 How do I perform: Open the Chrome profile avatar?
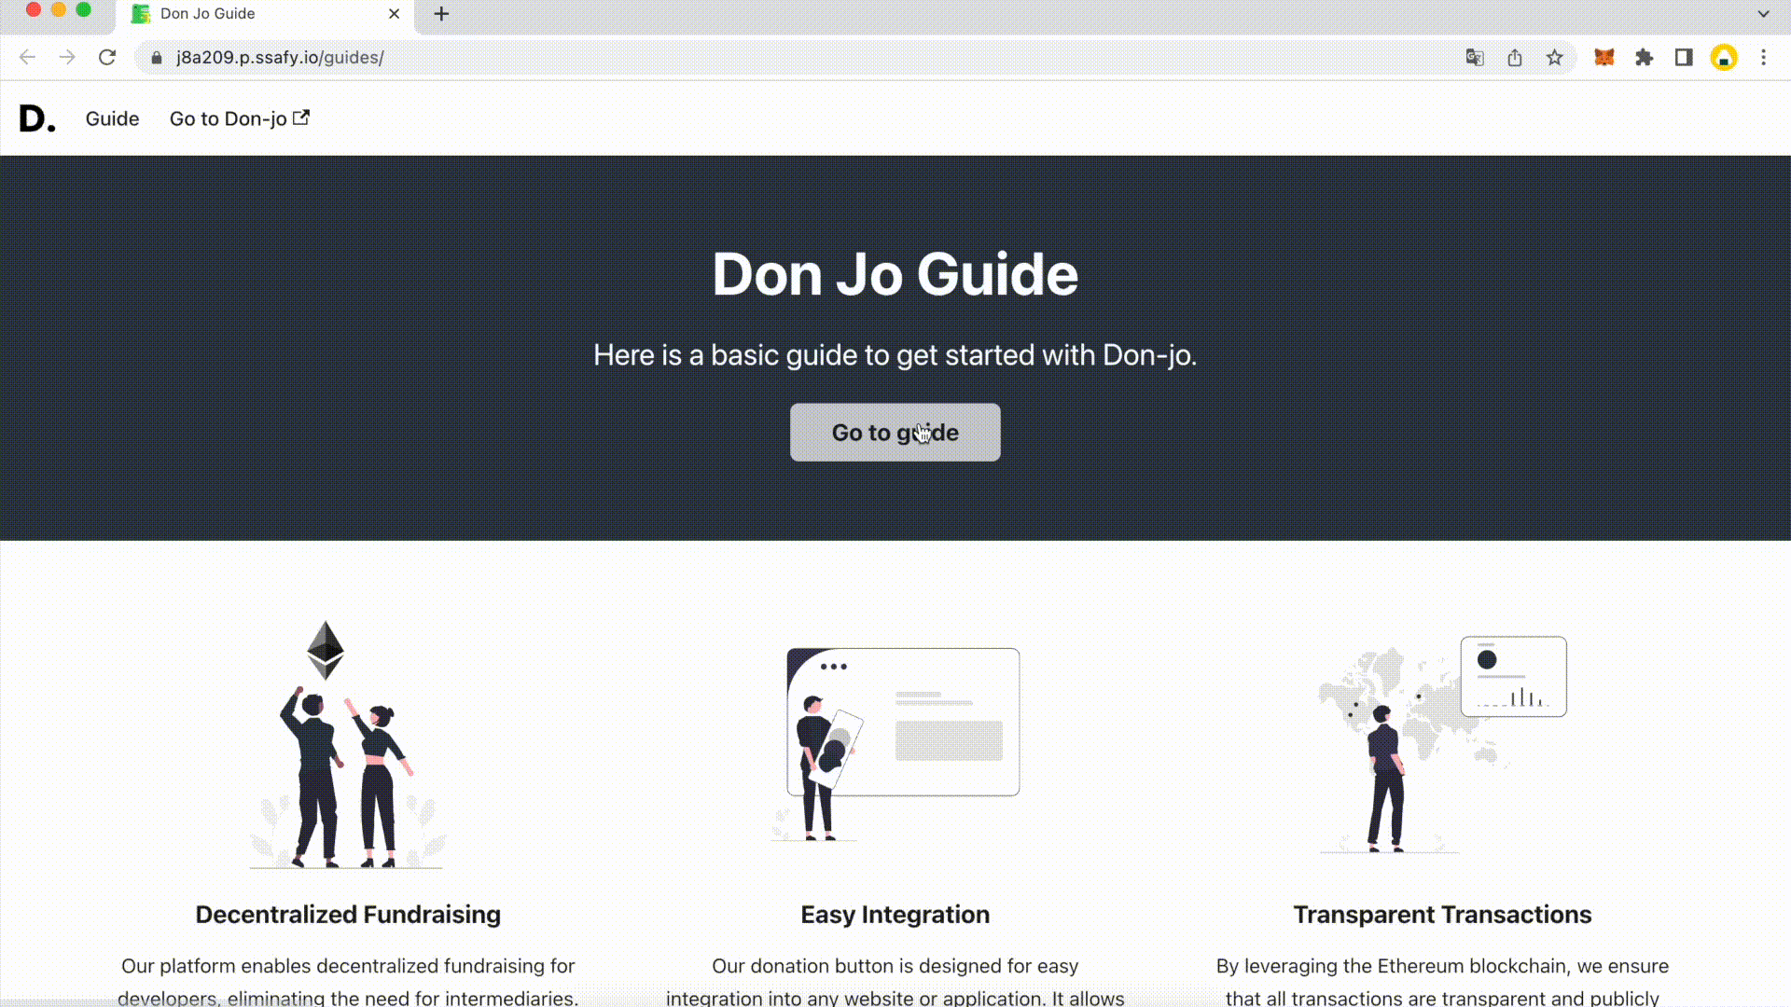[x=1723, y=57]
